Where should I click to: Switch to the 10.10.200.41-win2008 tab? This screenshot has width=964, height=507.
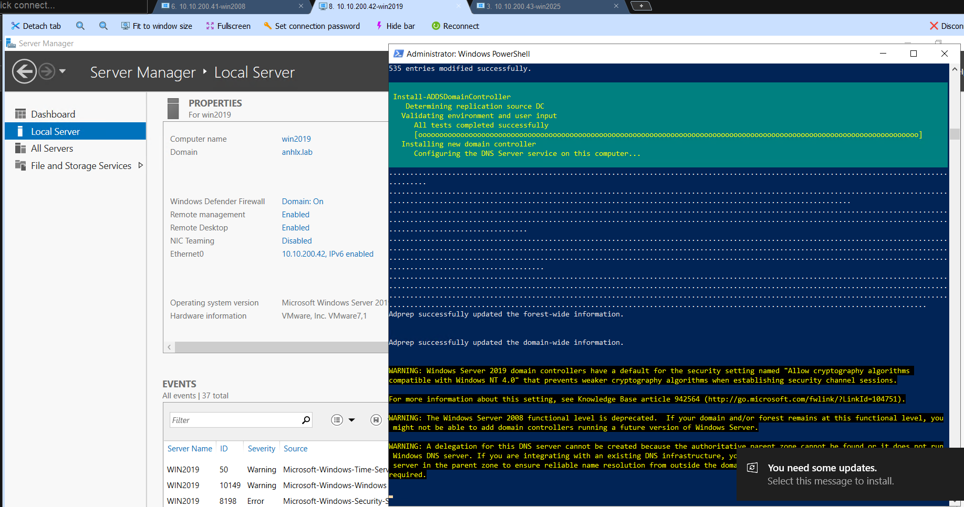(231, 6)
